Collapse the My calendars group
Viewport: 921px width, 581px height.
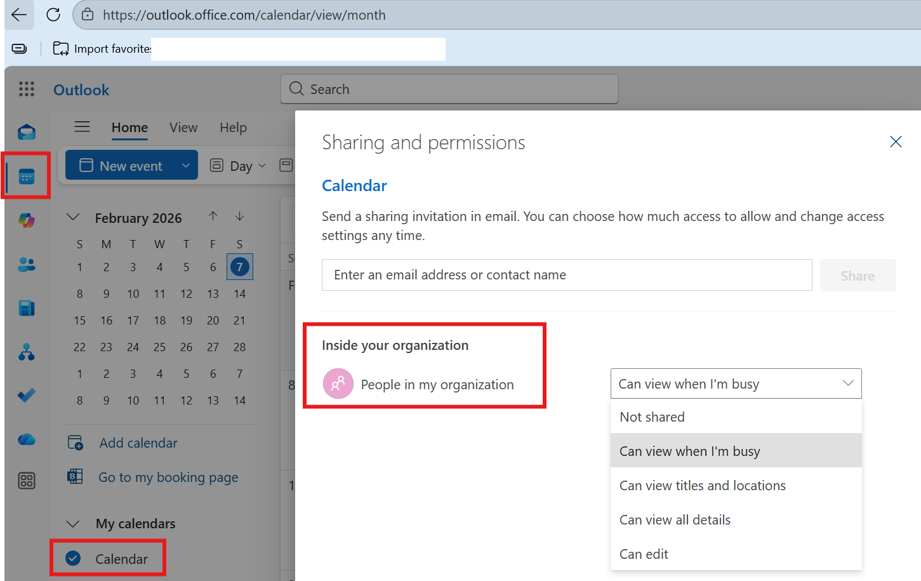click(73, 524)
